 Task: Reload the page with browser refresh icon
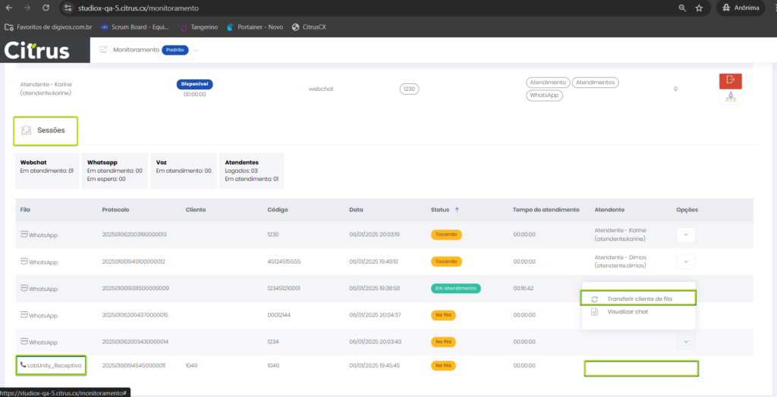pyautogui.click(x=46, y=8)
